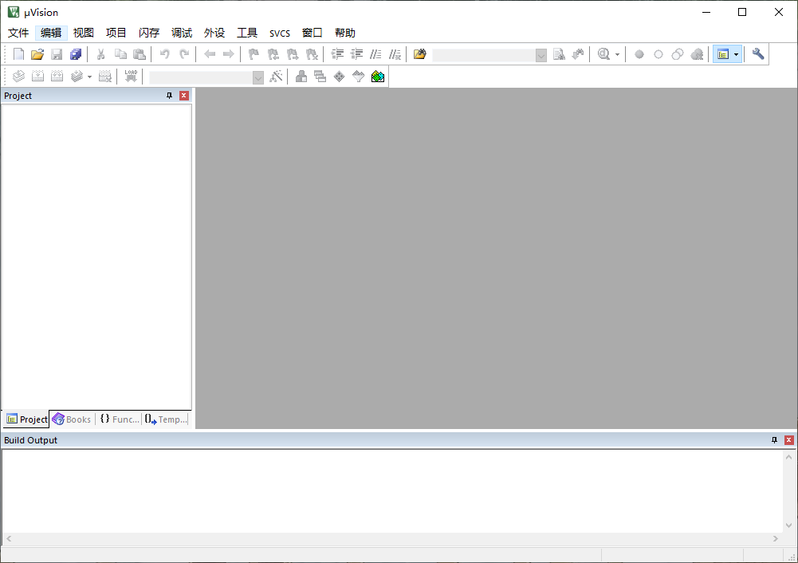Switch to the Books tab
The height and width of the screenshot is (563, 798).
tap(72, 419)
